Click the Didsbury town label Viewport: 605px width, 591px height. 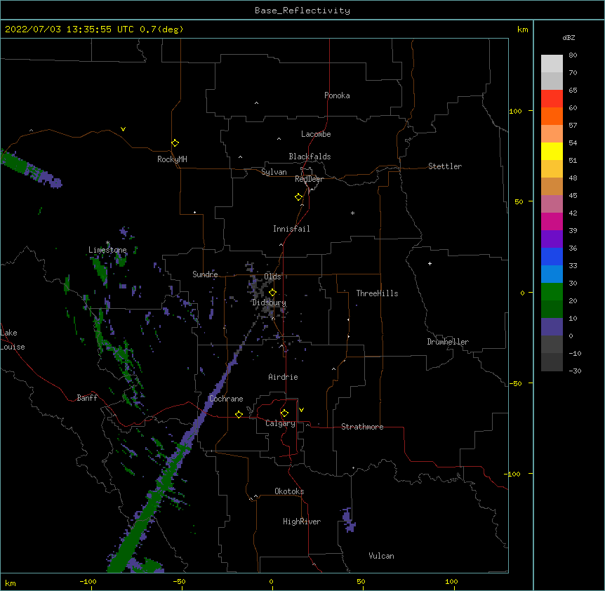[269, 303]
